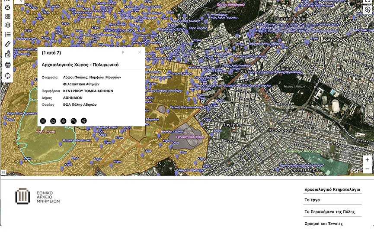Open the Ορισμοί και Έννοιες link
The height and width of the screenshot is (250, 374).
pyautogui.click(x=323, y=224)
